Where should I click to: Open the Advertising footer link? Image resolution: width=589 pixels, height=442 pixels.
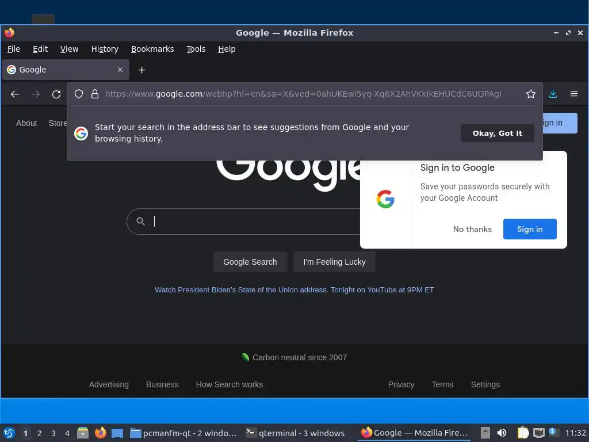pyautogui.click(x=109, y=384)
